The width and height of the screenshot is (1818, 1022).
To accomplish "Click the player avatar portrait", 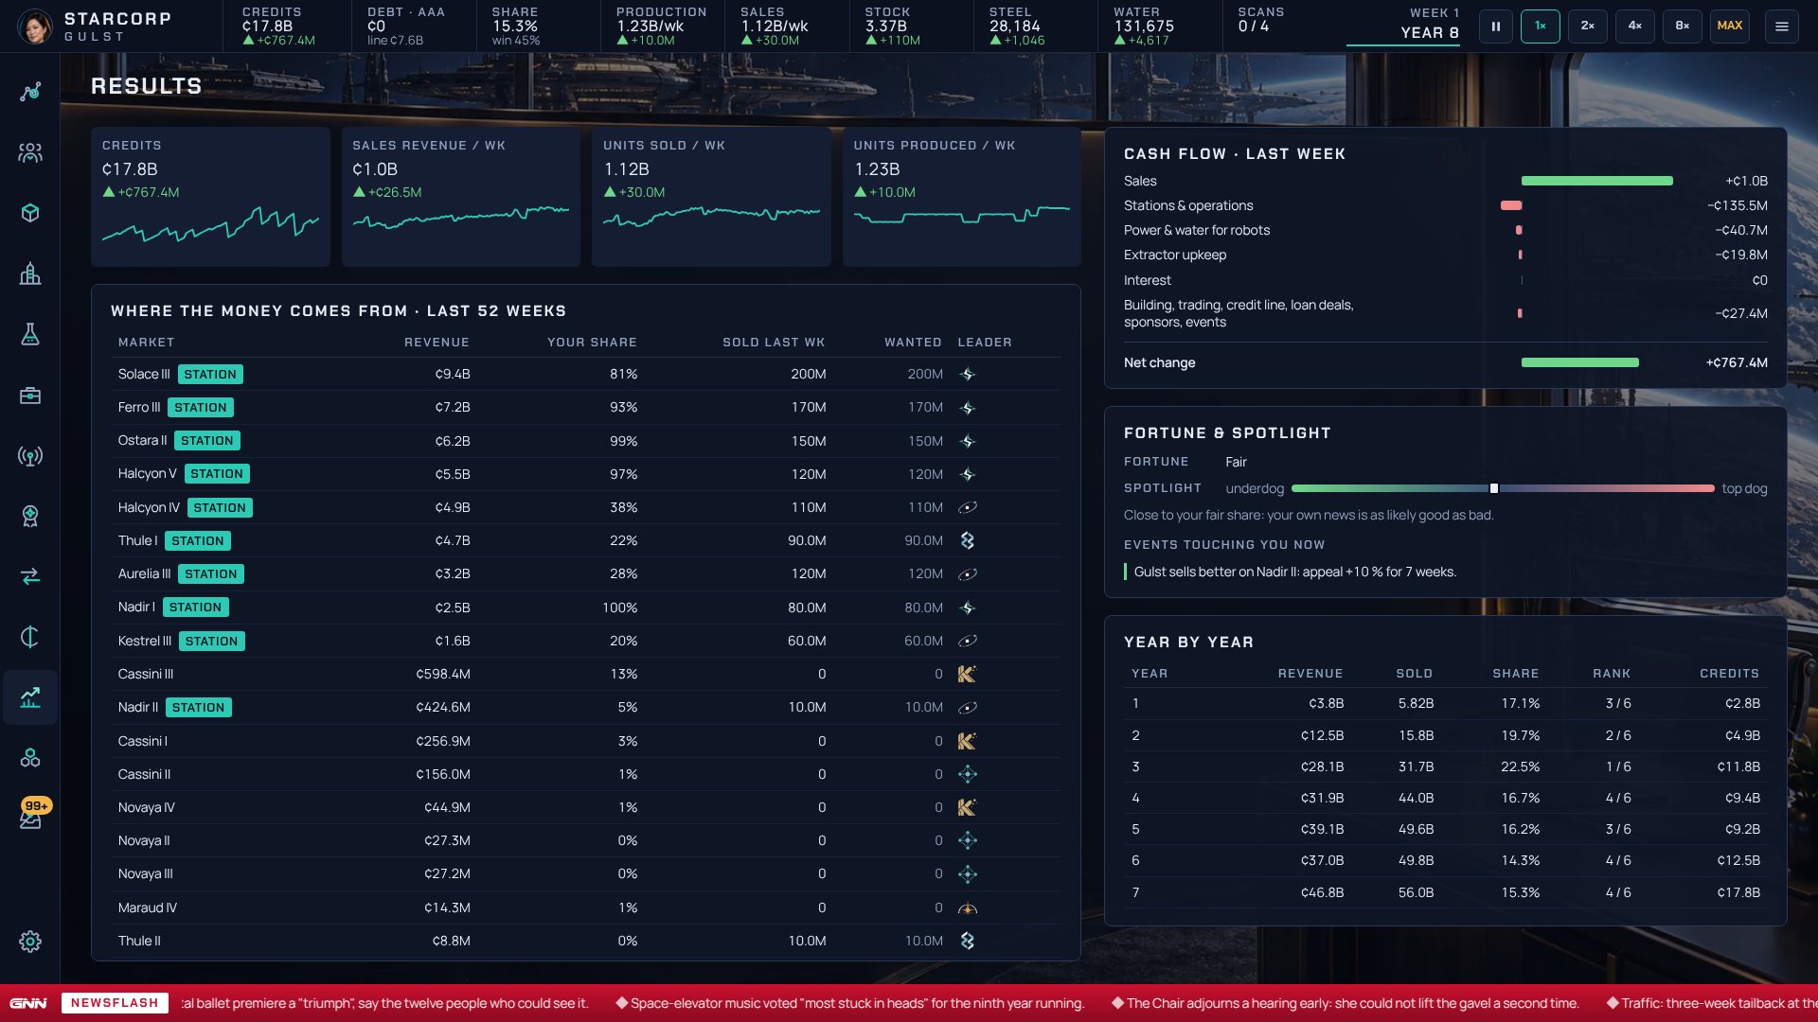I will 35,26.
